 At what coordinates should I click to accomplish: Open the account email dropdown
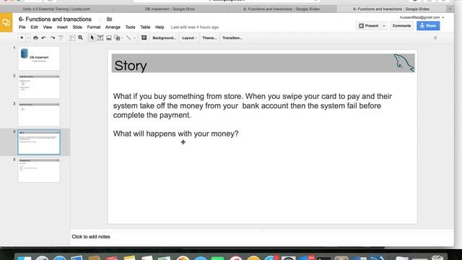422,17
